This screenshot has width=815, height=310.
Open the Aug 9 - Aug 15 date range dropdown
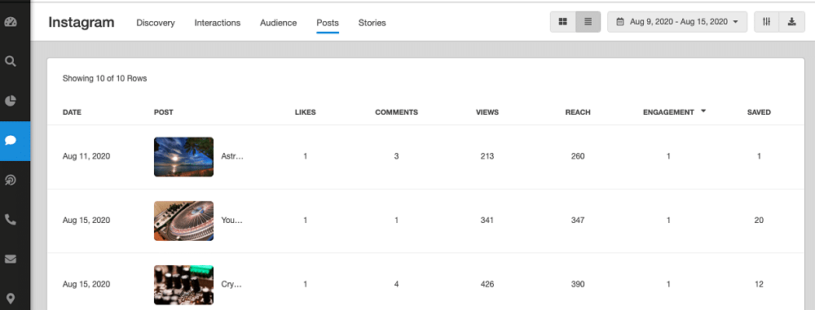click(677, 22)
